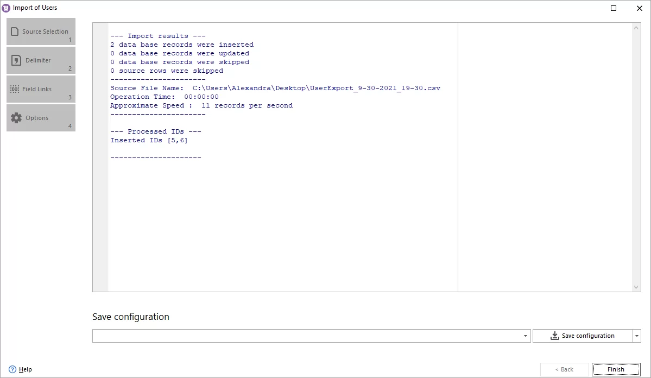This screenshot has width=651, height=378.
Task: Go to the Options step
Action: tap(41, 117)
